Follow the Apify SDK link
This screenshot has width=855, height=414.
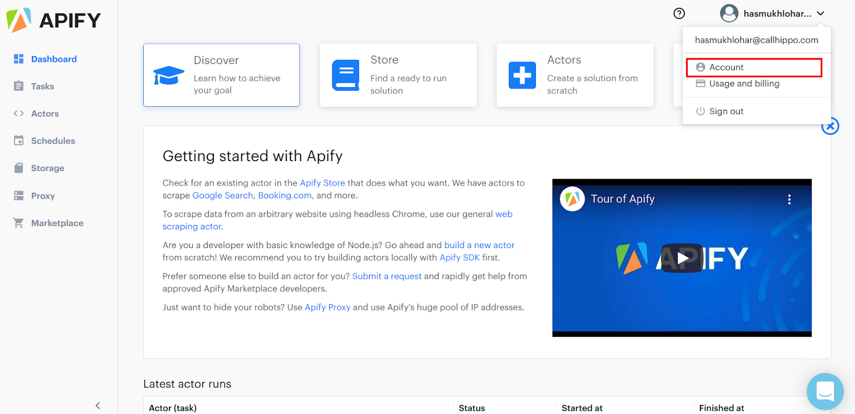point(460,258)
